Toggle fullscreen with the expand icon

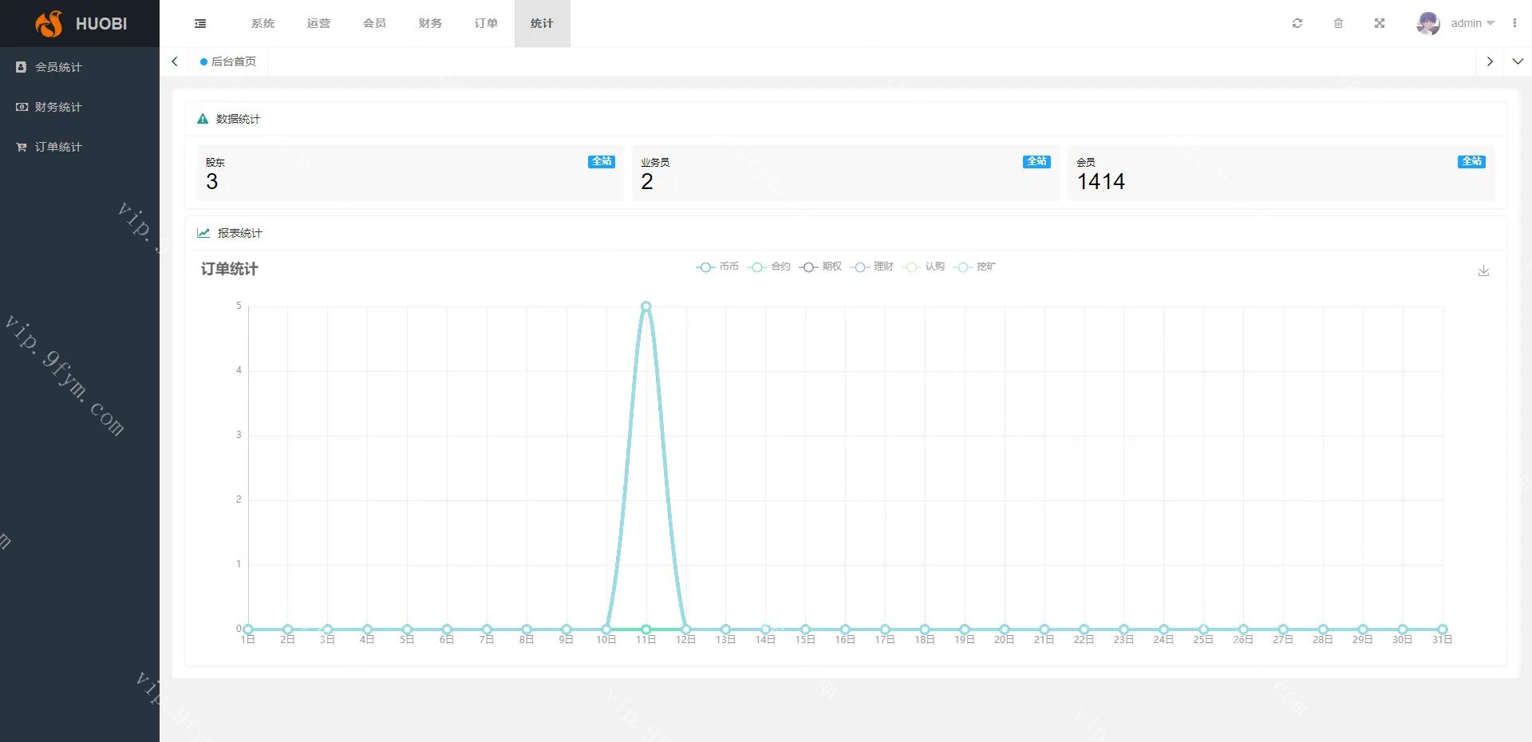point(1380,24)
